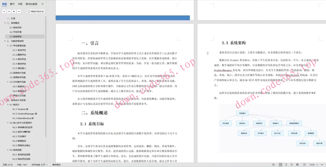Jump to 4.2.2 信号与槽机制

21,132
